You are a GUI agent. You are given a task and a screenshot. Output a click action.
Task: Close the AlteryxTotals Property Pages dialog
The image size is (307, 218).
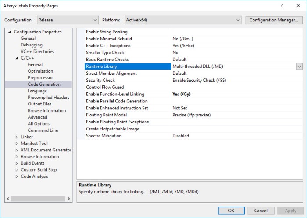[298, 5]
